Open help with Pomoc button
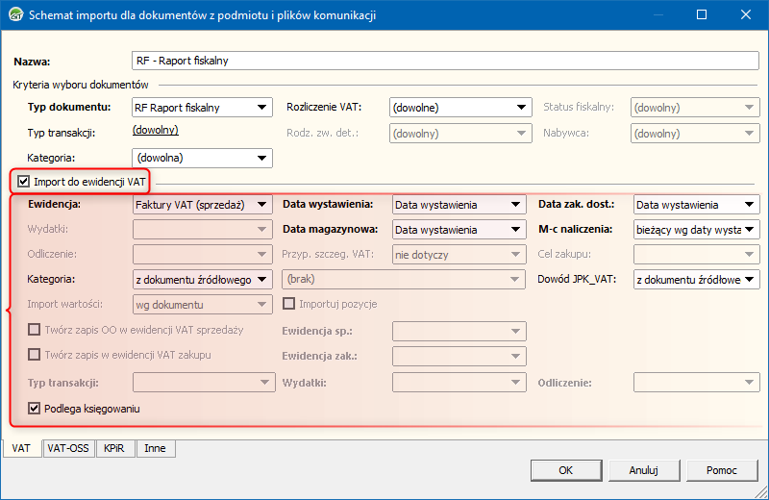 click(722, 470)
